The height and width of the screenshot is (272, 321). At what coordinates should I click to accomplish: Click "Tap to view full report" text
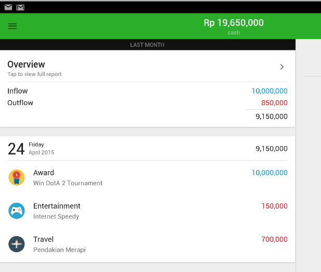34,74
